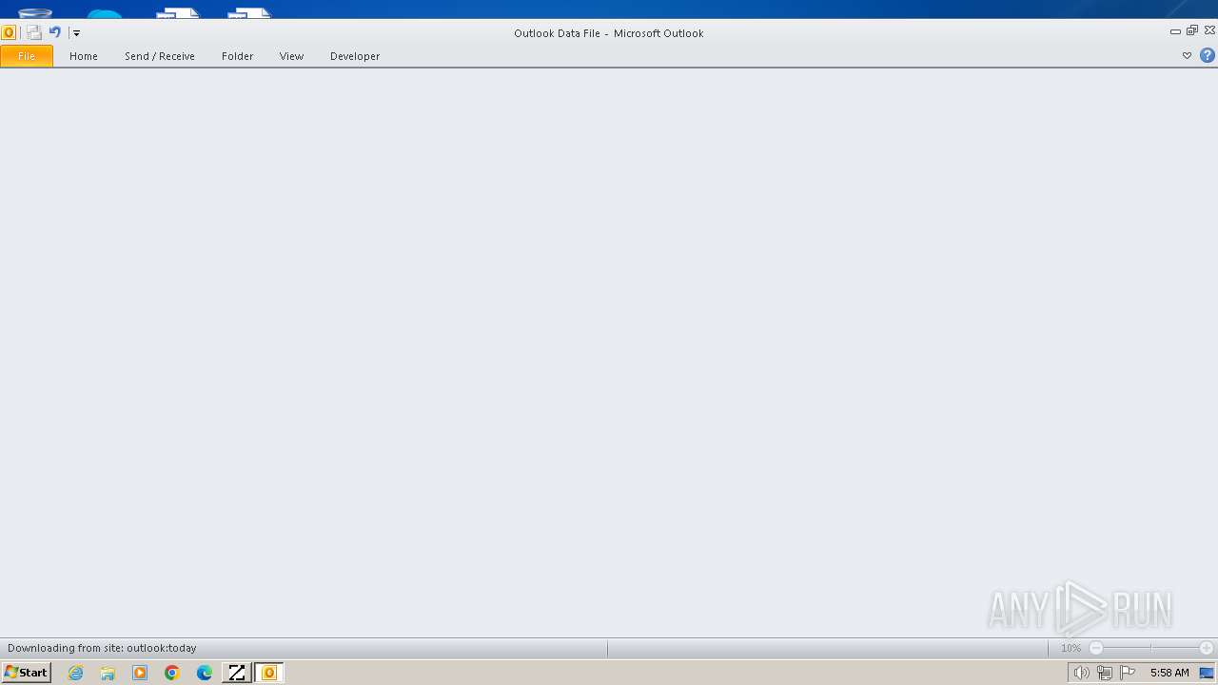The width and height of the screenshot is (1218, 685).
Task: Select the Folder ribbon tab
Action: 238,56
